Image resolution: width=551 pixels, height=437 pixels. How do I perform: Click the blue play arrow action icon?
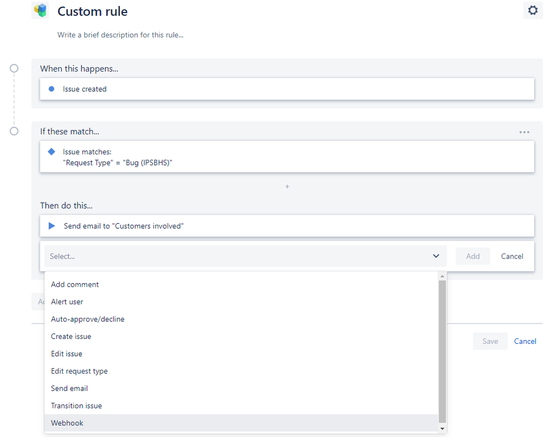[52, 226]
